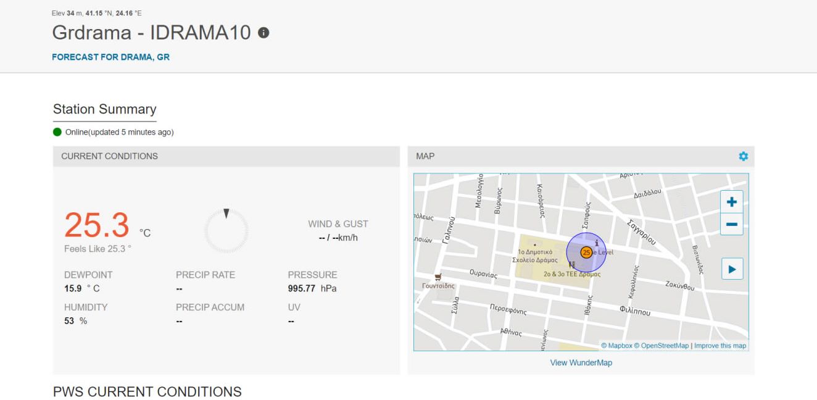Click the shopping cart icon for Γουντσίδης
817x400 pixels.
coord(438,277)
